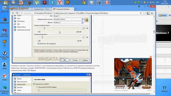Select Общие папки in settings sidebar
The height and width of the screenshot is (96, 171).
[21, 27]
